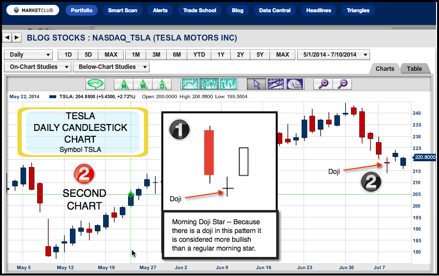Open the Triangles section

tap(358, 10)
